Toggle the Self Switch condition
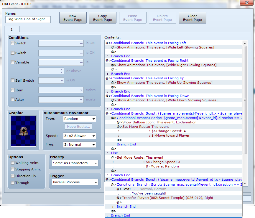 point(12,81)
